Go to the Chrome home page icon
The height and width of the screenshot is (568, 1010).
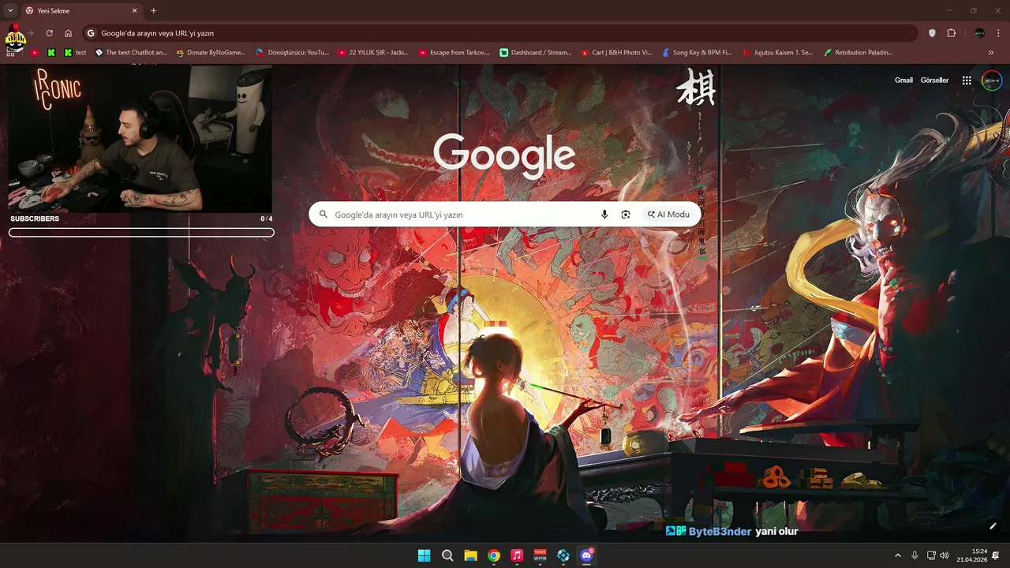tap(69, 33)
